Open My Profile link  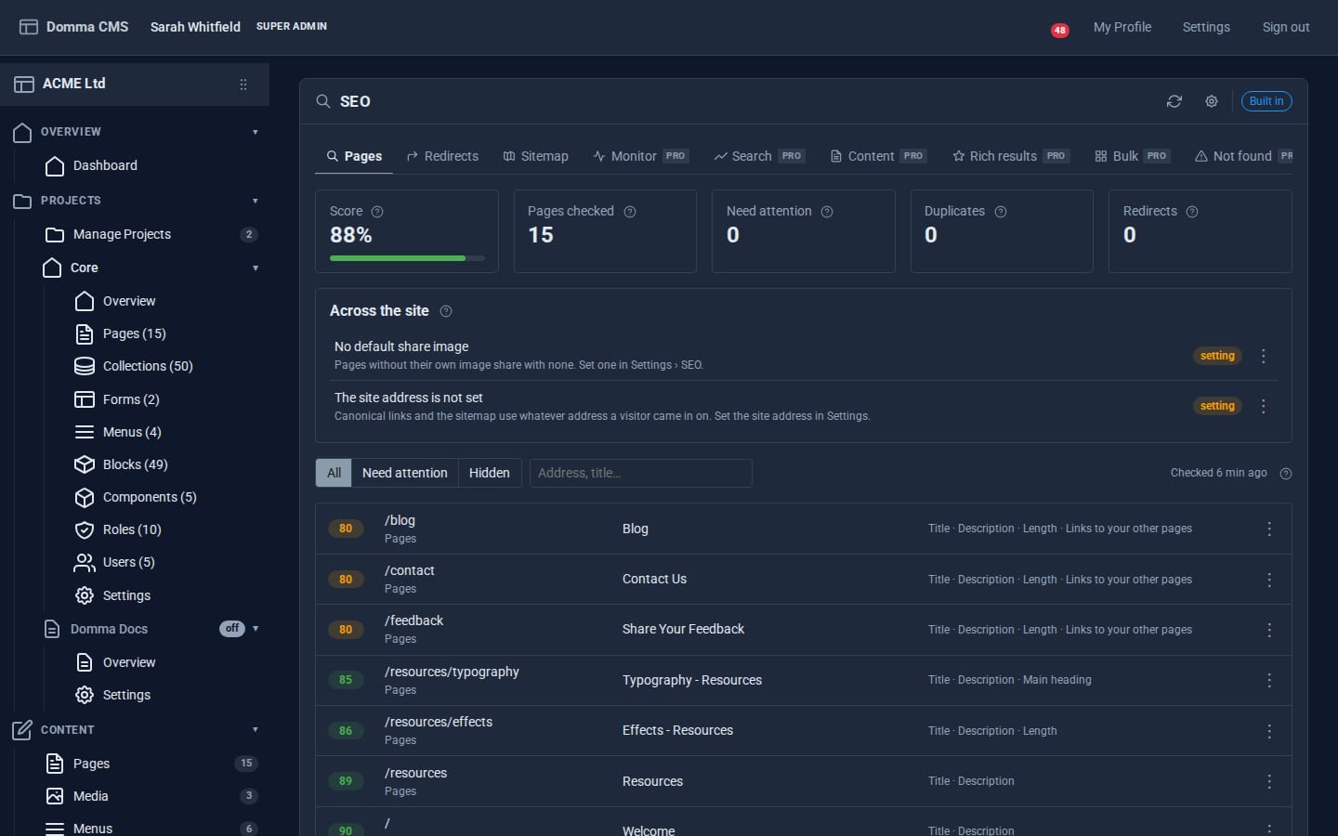pos(1122,27)
